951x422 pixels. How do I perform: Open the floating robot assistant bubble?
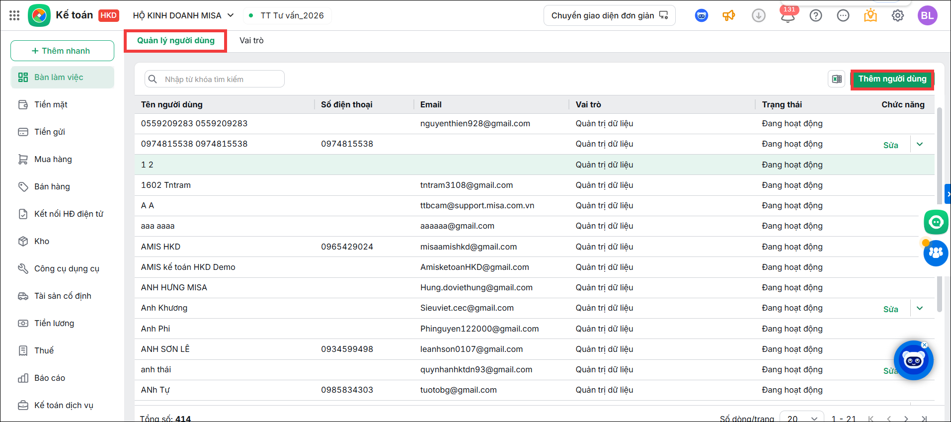tap(913, 360)
